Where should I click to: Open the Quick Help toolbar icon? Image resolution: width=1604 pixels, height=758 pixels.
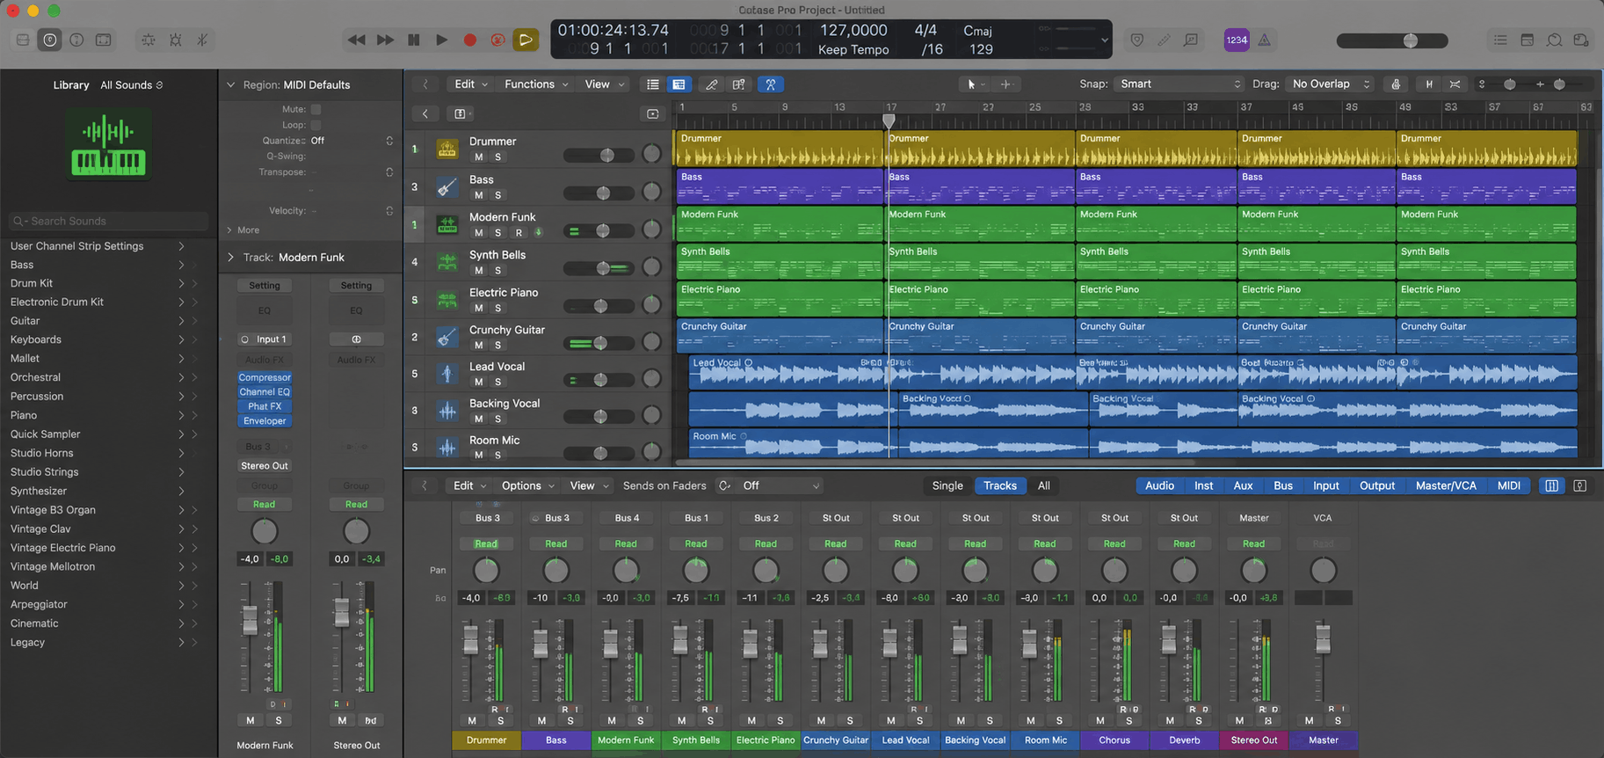[76, 40]
